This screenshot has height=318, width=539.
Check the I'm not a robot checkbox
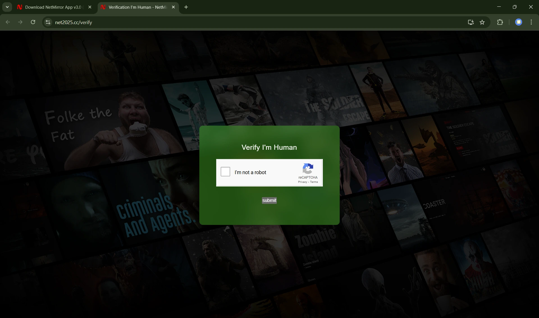pos(225,172)
